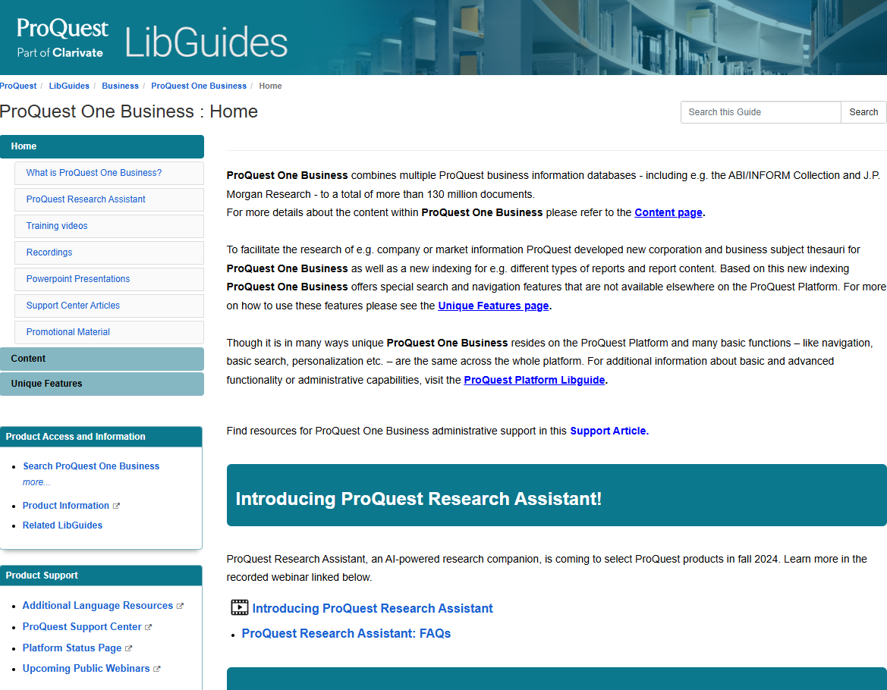
Task: Open ProQuest Platform Libguide link
Action: tap(534, 381)
